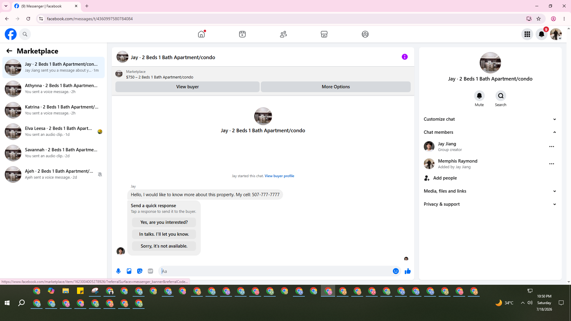The height and width of the screenshot is (321, 571).
Task: Open the Jay conversation in Marketplace list
Action: coord(54,67)
